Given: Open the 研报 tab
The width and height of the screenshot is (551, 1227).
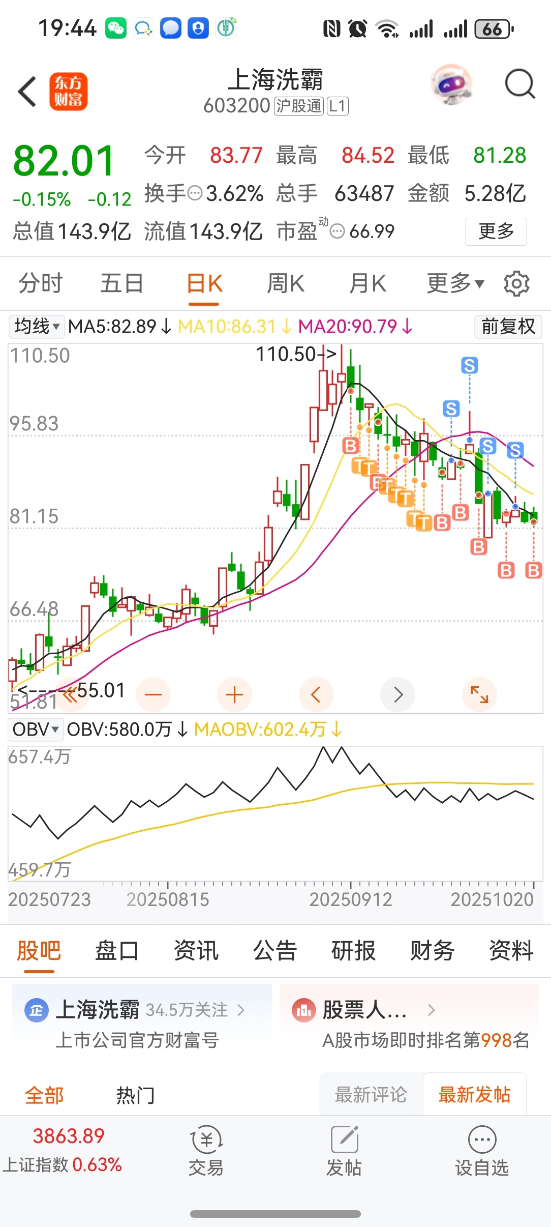Looking at the screenshot, I should tap(354, 951).
